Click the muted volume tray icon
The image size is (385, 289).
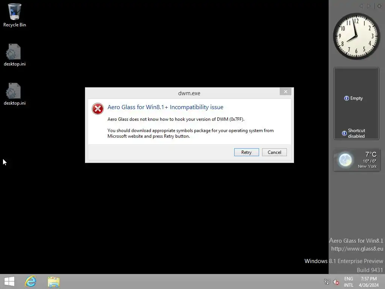[336, 282]
